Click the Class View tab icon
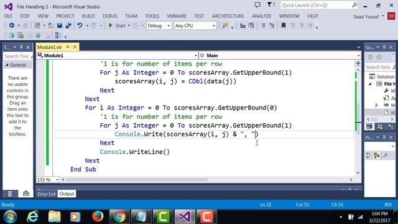398x224 pixels. [x=391, y=126]
